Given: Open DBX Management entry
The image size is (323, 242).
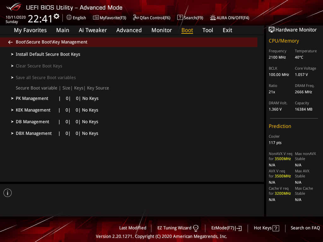Looking at the screenshot, I should click(x=33, y=133).
